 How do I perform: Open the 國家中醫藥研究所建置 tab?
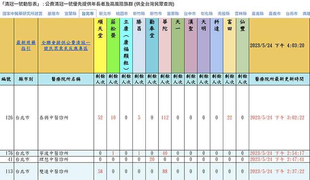click(22, 14)
